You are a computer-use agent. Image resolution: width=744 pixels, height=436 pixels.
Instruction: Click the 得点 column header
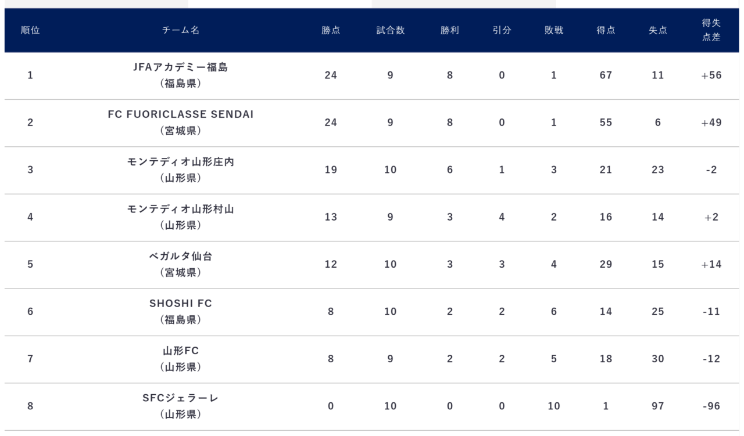[x=606, y=31]
